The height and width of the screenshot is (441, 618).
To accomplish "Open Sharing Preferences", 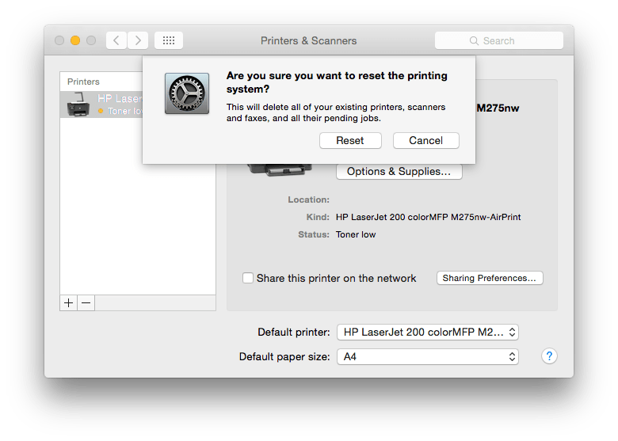I will click(490, 278).
